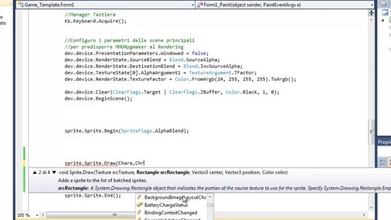Viewport: 391px width, 220px height.
Task: Click 'ClearFlags' before .Target
Action: pos(126,92)
